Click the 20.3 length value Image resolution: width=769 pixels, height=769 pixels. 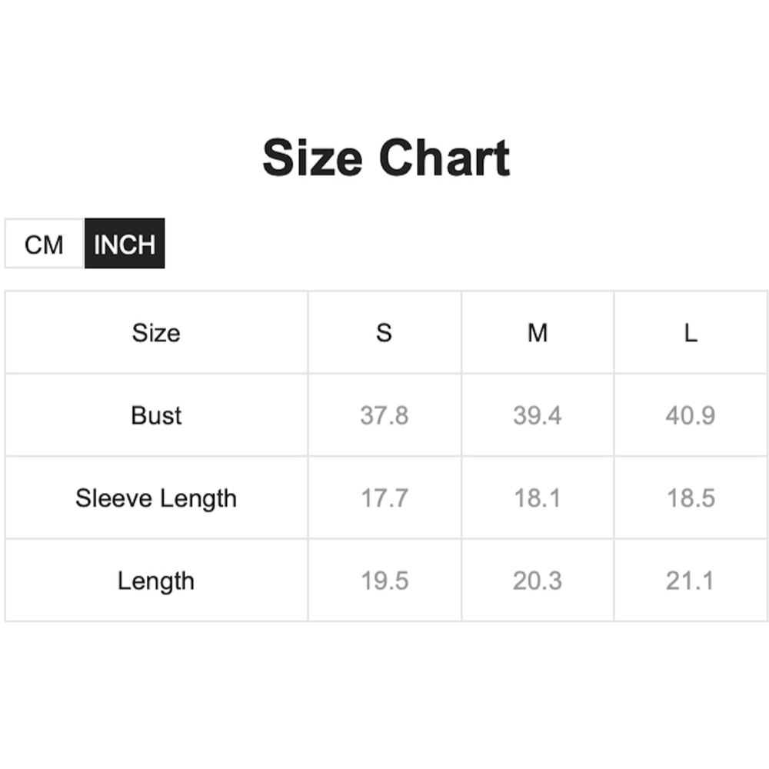pyautogui.click(x=538, y=581)
